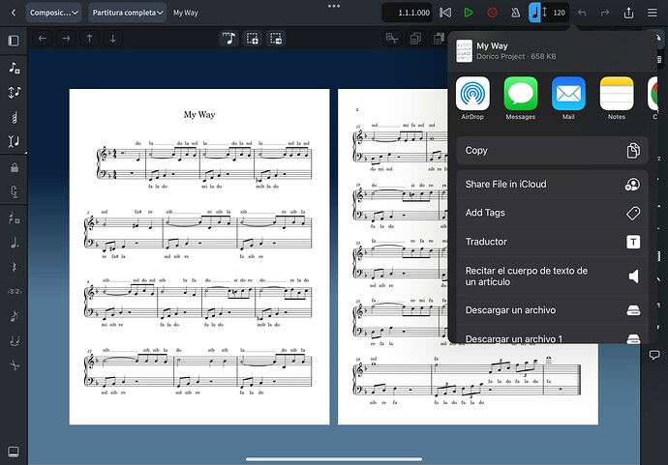
Task: Click the tempo value 120
Action: click(559, 13)
